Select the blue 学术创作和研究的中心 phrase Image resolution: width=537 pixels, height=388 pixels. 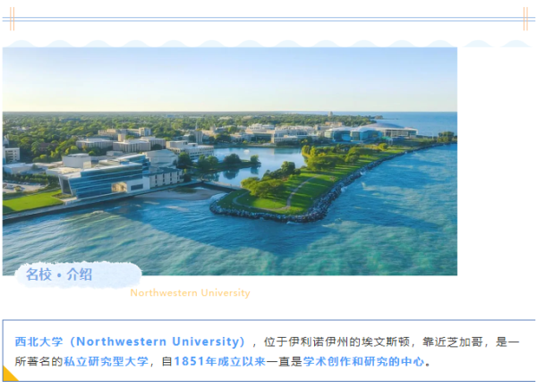click(363, 361)
